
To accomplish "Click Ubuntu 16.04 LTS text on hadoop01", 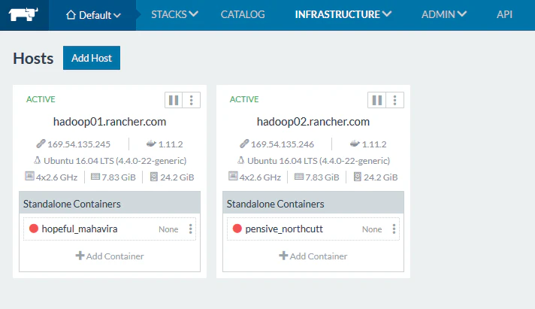I will [115, 161].
